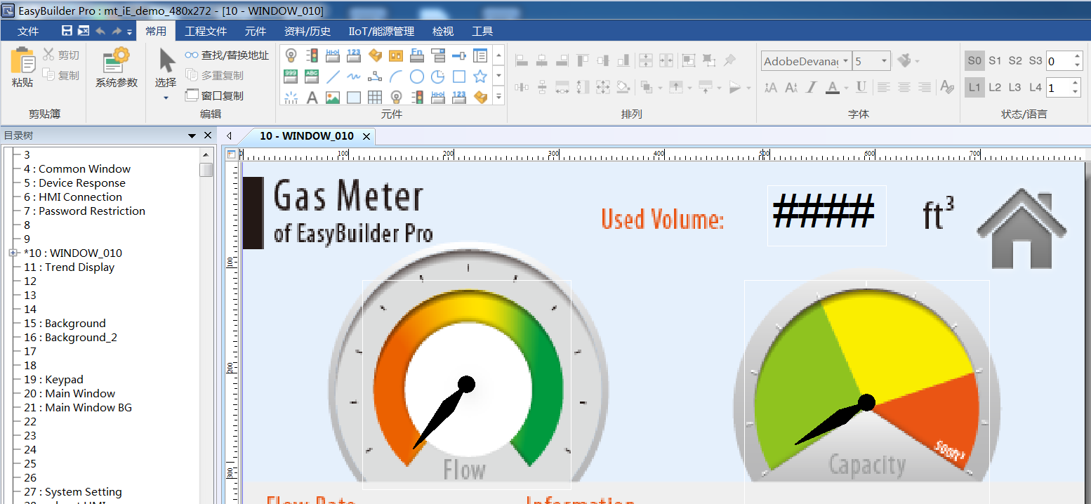Pick the letter A text element icon
The image size is (1091, 504).
(x=312, y=98)
